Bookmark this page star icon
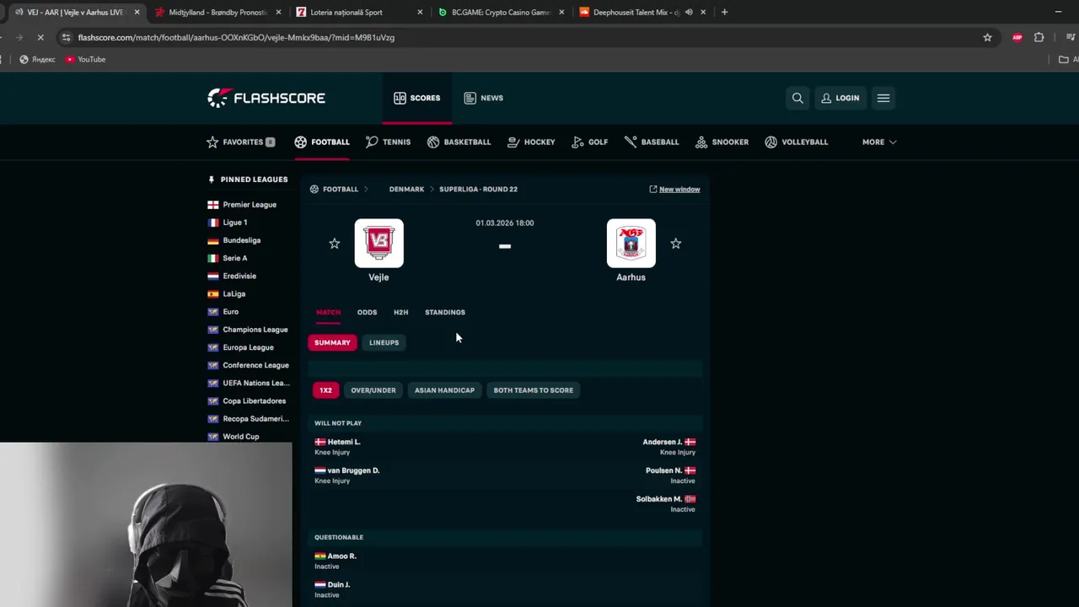 coord(987,37)
